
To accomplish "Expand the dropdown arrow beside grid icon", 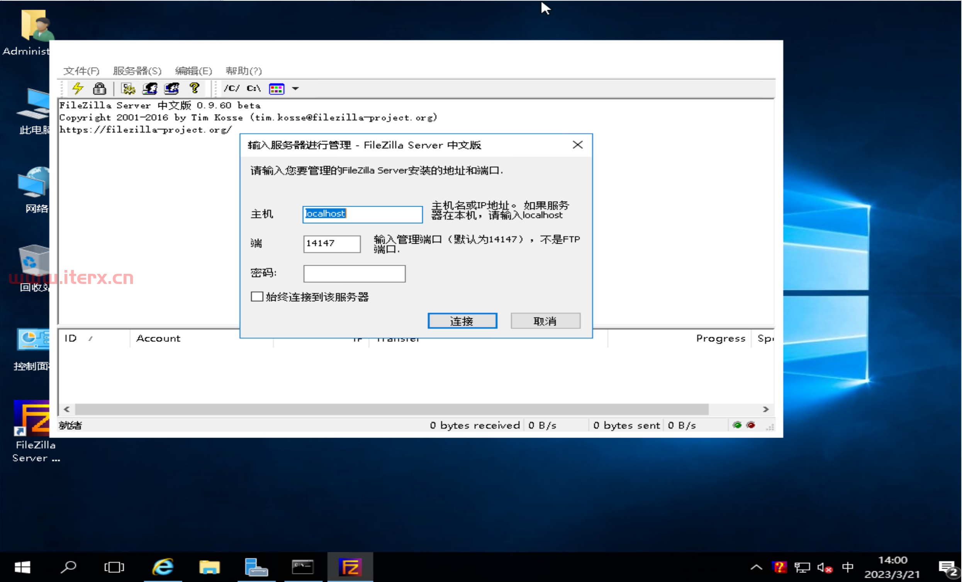I will click(295, 88).
